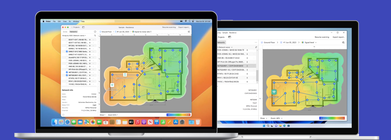Open Mail from the Dock
391x140 pixels.
(x=80, y=122)
